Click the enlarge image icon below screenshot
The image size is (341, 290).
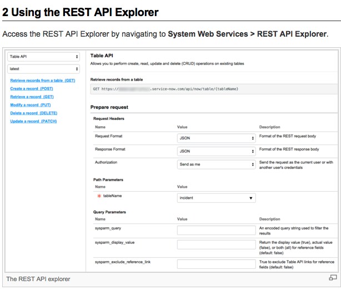[x=333, y=278]
